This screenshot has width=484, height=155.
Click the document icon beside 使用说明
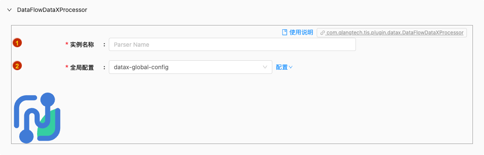[285, 32]
